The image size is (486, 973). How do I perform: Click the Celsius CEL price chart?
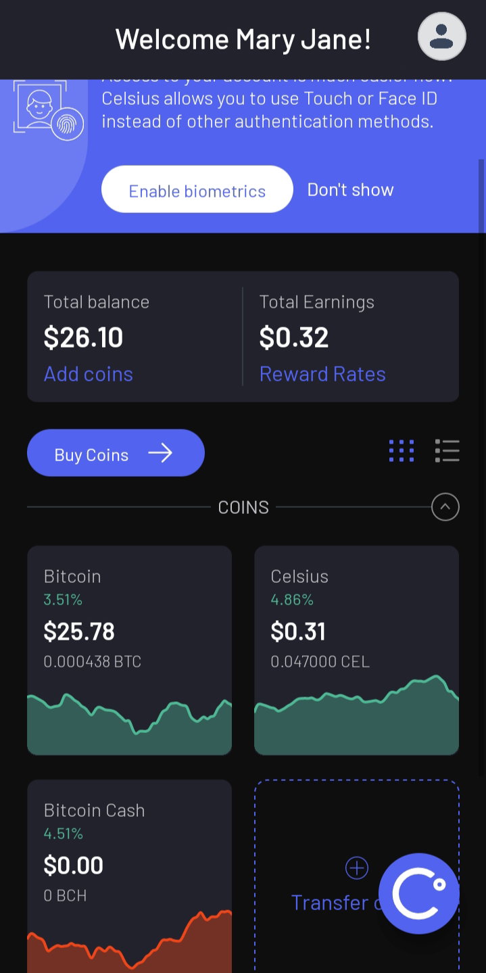click(x=357, y=715)
